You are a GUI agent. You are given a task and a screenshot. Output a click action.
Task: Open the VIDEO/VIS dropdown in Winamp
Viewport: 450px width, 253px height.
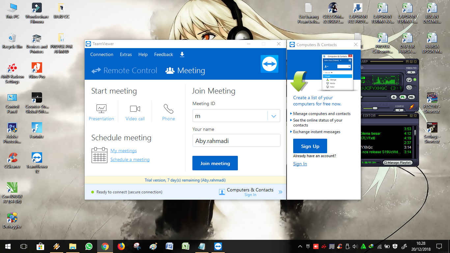tap(411, 72)
